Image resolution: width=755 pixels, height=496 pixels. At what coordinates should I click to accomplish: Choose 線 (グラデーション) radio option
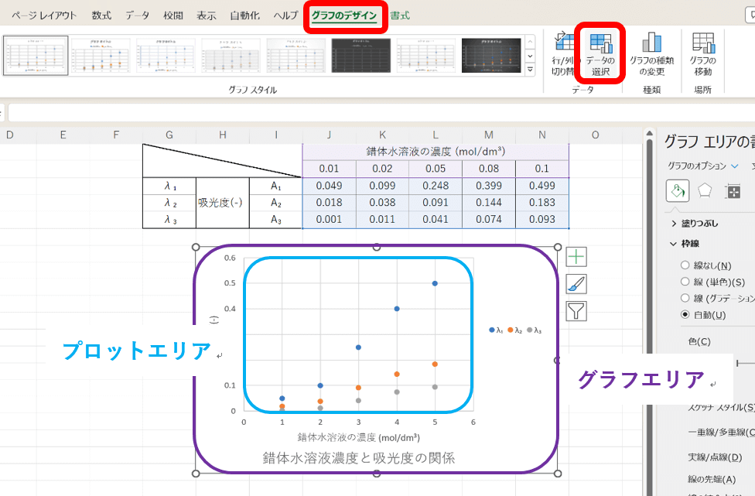click(685, 298)
